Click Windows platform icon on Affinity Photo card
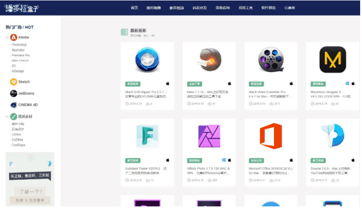 click(x=224, y=160)
